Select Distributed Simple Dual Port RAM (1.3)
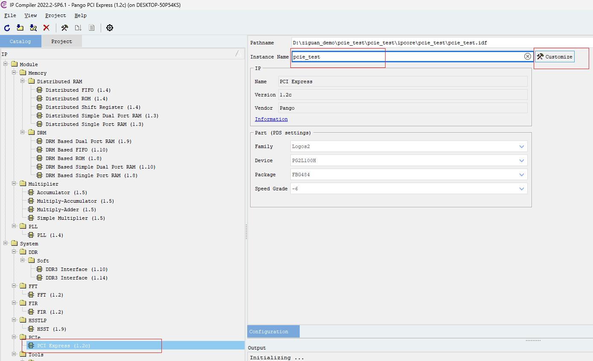The width and height of the screenshot is (593, 361). coord(102,116)
